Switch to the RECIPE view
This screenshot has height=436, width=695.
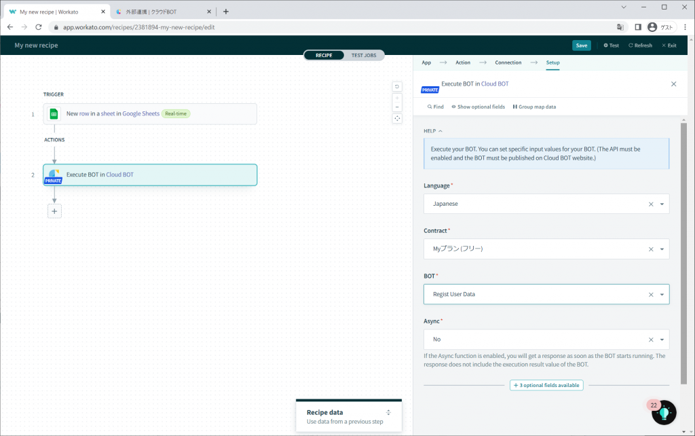coord(324,56)
